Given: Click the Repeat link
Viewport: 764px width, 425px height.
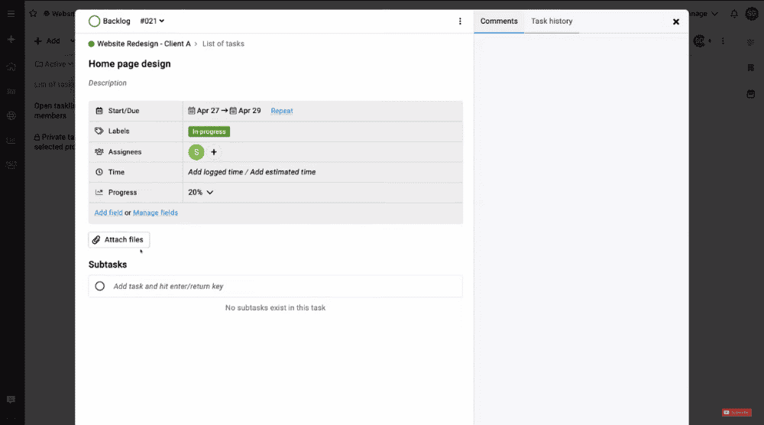Looking at the screenshot, I should click(282, 111).
